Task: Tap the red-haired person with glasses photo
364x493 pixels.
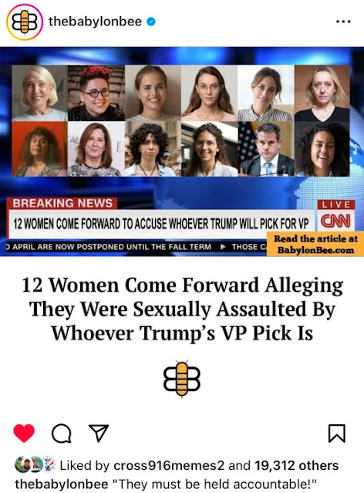Action: [x=96, y=93]
